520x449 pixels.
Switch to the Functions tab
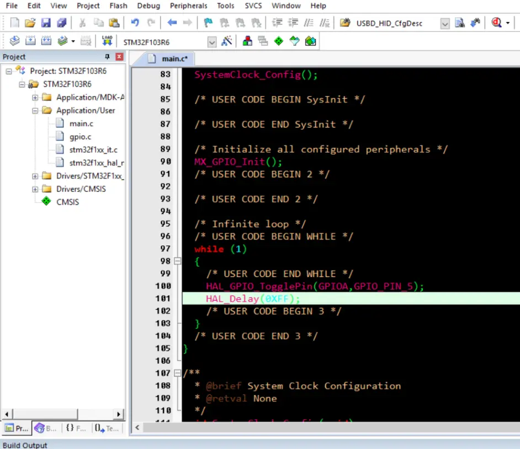tap(76, 428)
